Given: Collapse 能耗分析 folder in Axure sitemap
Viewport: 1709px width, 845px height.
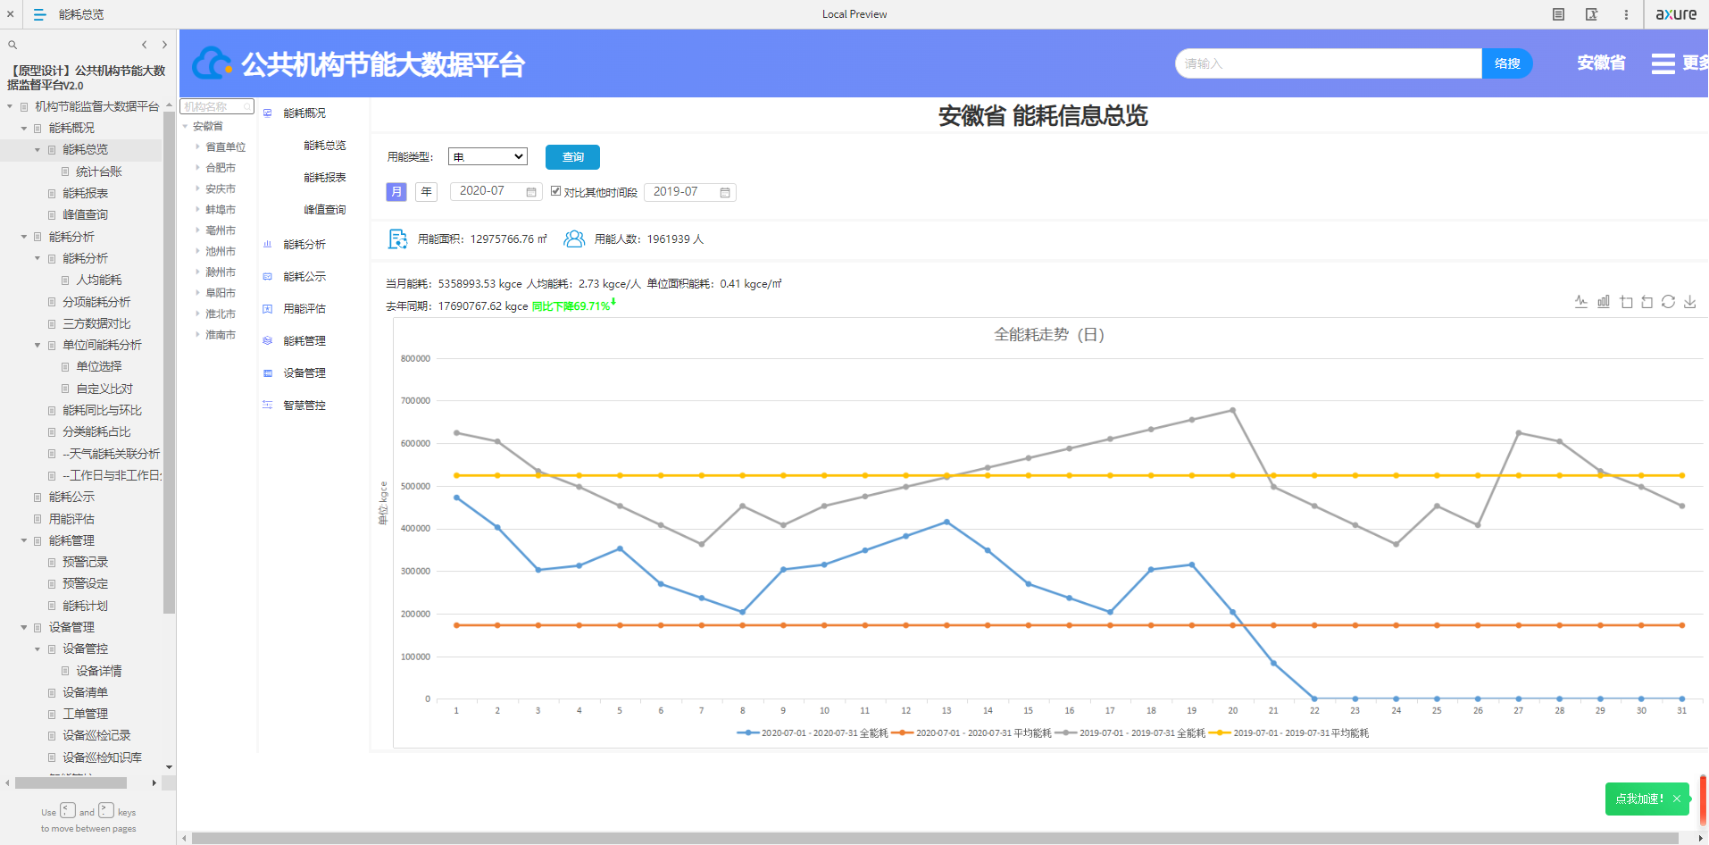Looking at the screenshot, I should [x=24, y=237].
